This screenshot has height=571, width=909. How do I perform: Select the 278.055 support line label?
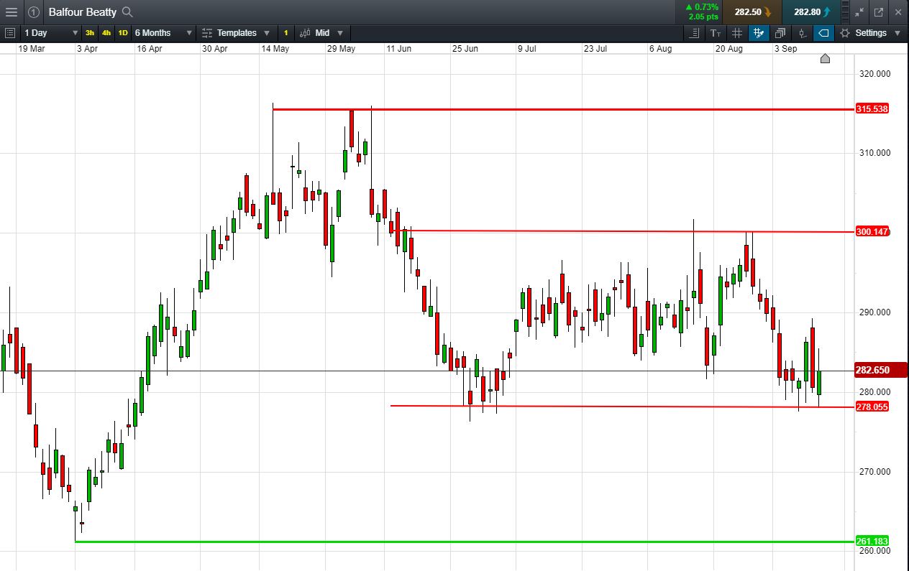pyautogui.click(x=872, y=407)
